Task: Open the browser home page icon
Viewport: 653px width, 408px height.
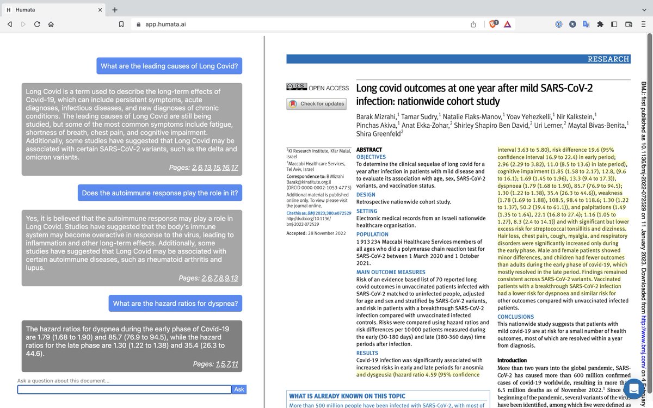Action: [51, 24]
